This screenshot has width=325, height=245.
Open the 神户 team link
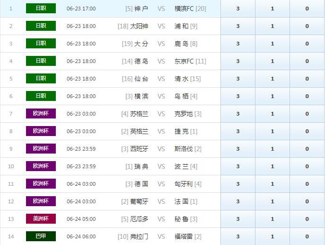(141, 9)
